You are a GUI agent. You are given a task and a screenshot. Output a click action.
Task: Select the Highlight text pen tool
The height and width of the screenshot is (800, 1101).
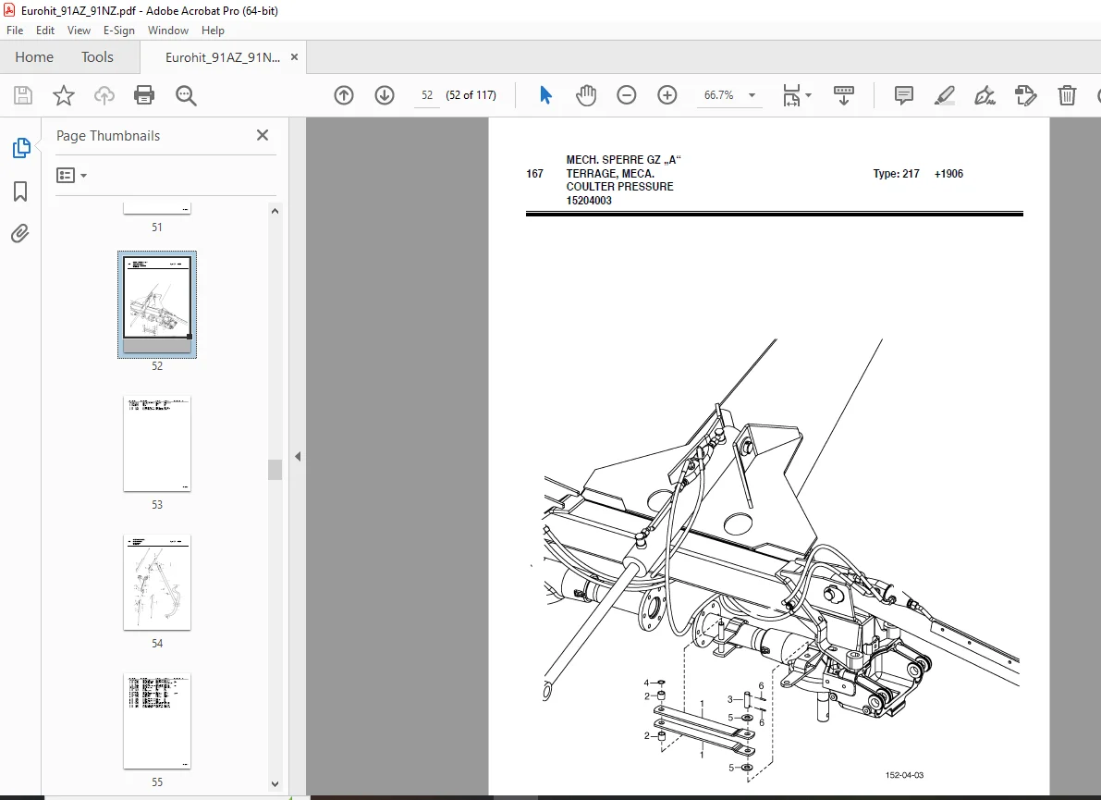(945, 95)
